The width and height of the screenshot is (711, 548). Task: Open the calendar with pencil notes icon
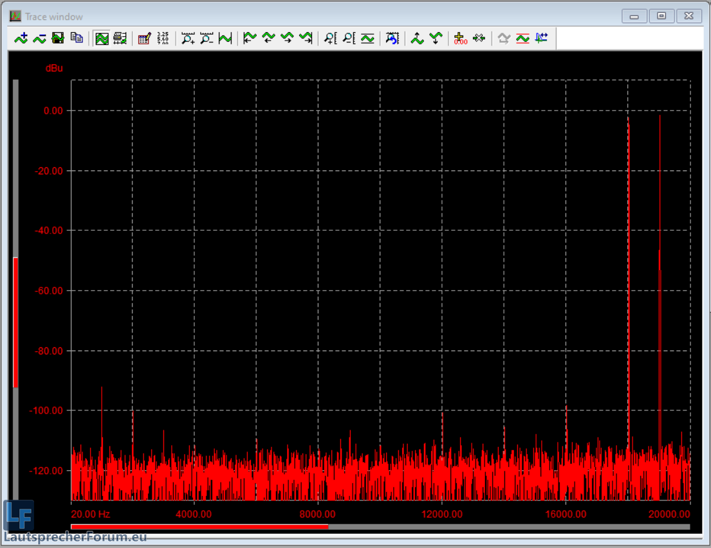[144, 39]
